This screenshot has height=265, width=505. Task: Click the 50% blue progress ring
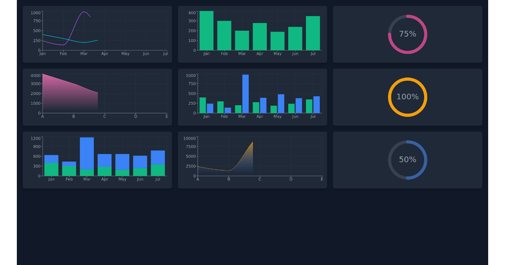[x=407, y=160]
